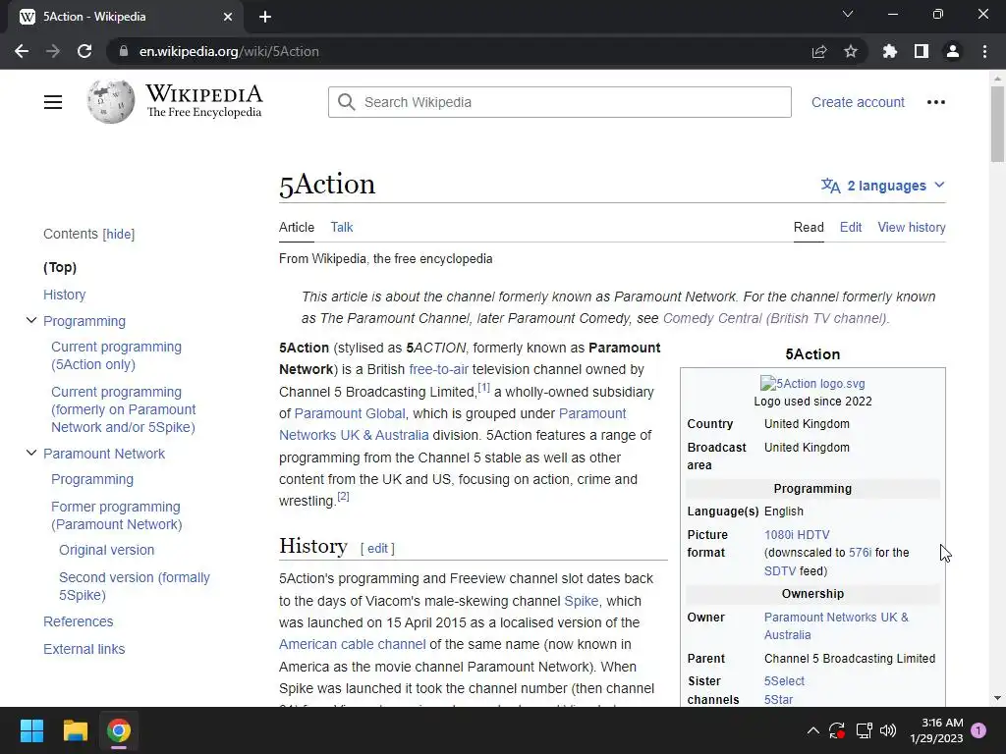This screenshot has width=1006, height=754.
Task: Hide the Contents sidebar
Action: pos(119,234)
